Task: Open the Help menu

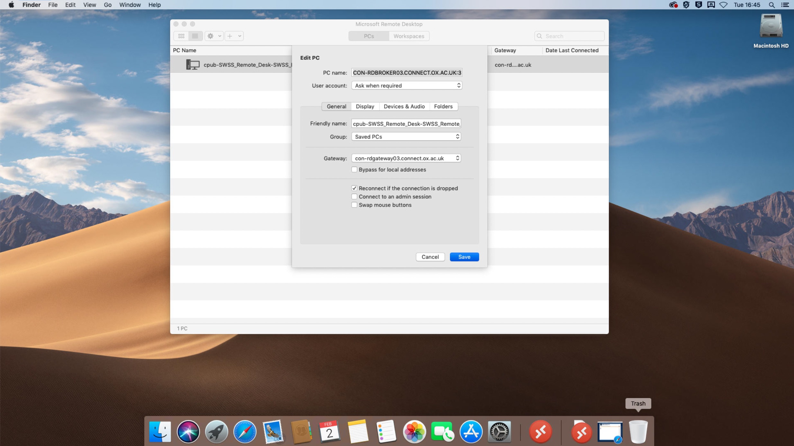Action: [154, 5]
